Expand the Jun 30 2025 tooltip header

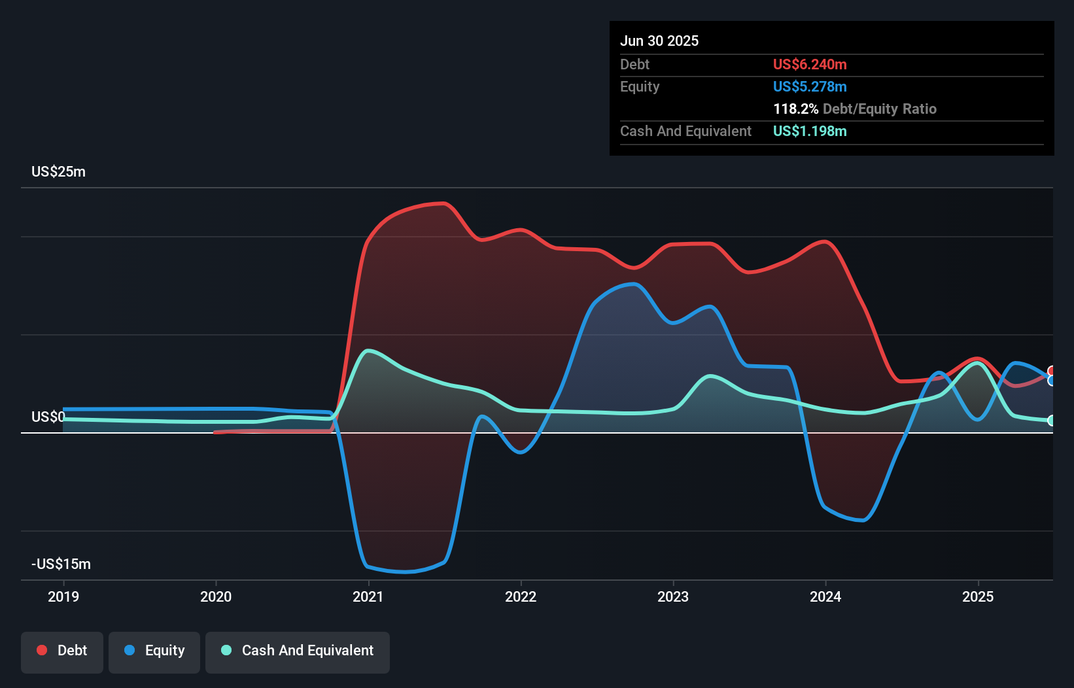[659, 41]
